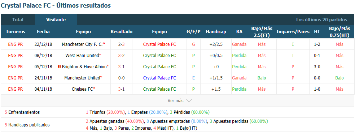Image resolution: width=355 pixels, height=134 pixels.
Task: Open the Manchester United team link
Action: tap(82, 78)
